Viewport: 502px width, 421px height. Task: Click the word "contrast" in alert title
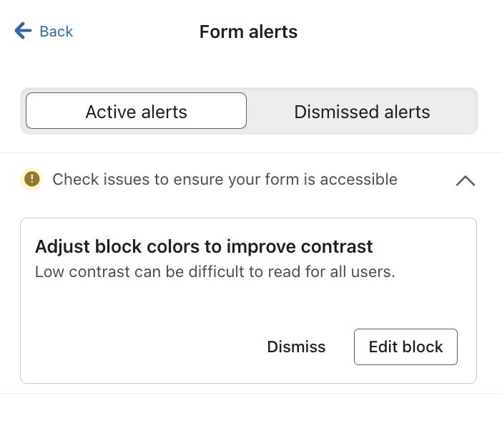[338, 247]
